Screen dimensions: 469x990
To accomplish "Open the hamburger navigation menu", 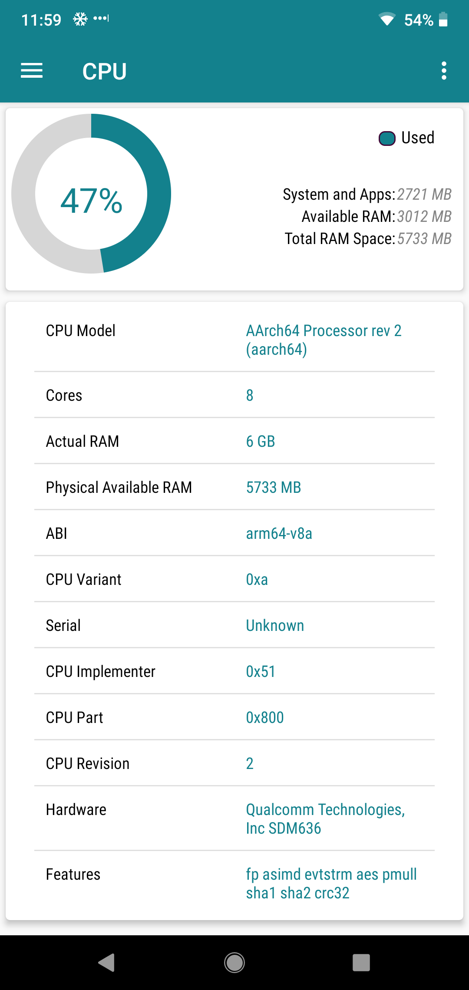I will pyautogui.click(x=32, y=71).
